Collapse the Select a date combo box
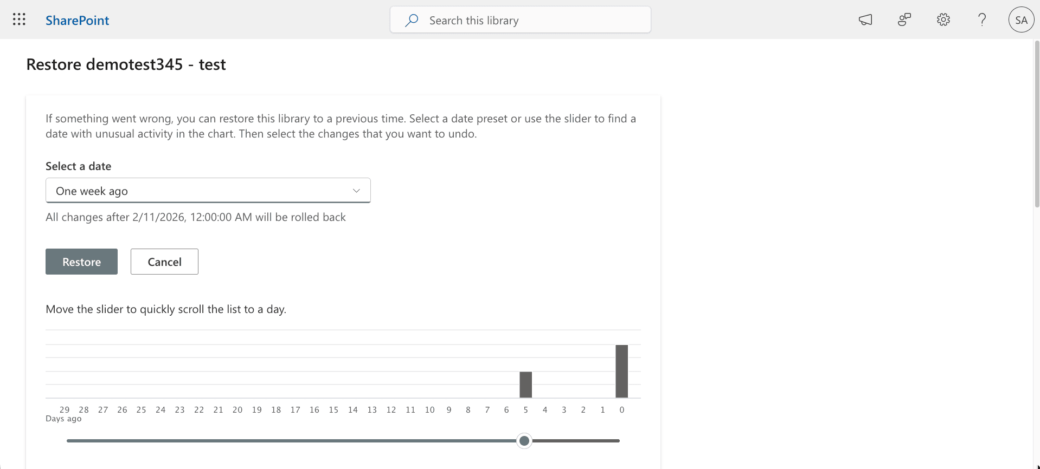This screenshot has width=1040, height=469. click(x=208, y=190)
